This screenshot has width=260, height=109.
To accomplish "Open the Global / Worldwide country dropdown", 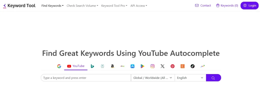I will pyautogui.click(x=153, y=78).
